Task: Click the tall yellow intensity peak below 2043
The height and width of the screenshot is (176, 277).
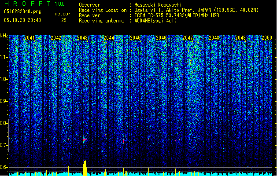Action: pos(85,168)
